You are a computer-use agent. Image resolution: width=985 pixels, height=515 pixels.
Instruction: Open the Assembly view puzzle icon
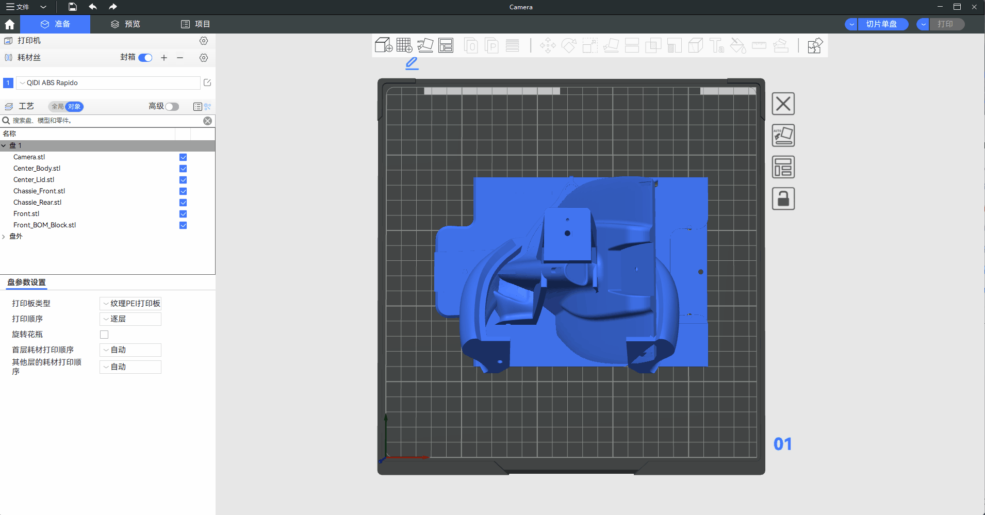click(815, 45)
